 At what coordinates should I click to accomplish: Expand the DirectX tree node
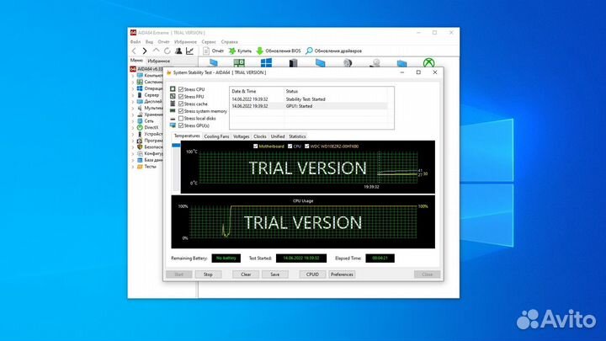point(132,127)
